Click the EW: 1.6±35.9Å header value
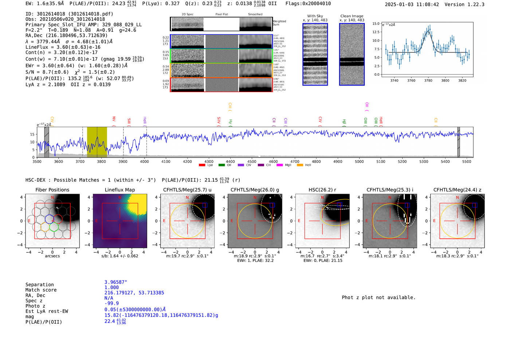This screenshot has width=510, height=347. (x=45, y=4)
